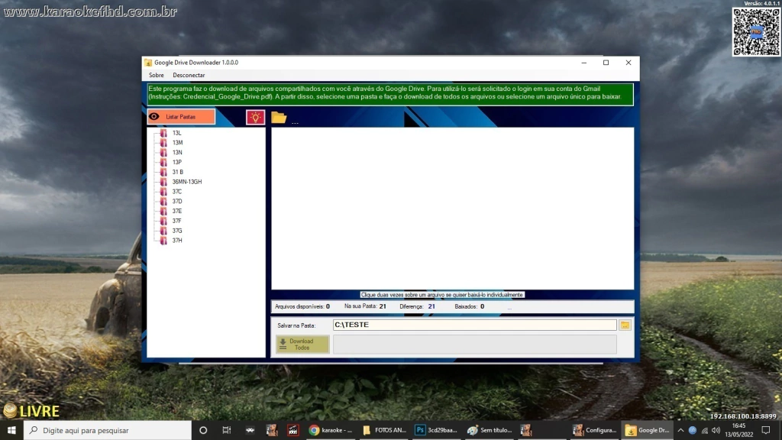Viewport: 782px width, 440px height.
Task: Show hidden system tray icons
Action: pos(680,430)
